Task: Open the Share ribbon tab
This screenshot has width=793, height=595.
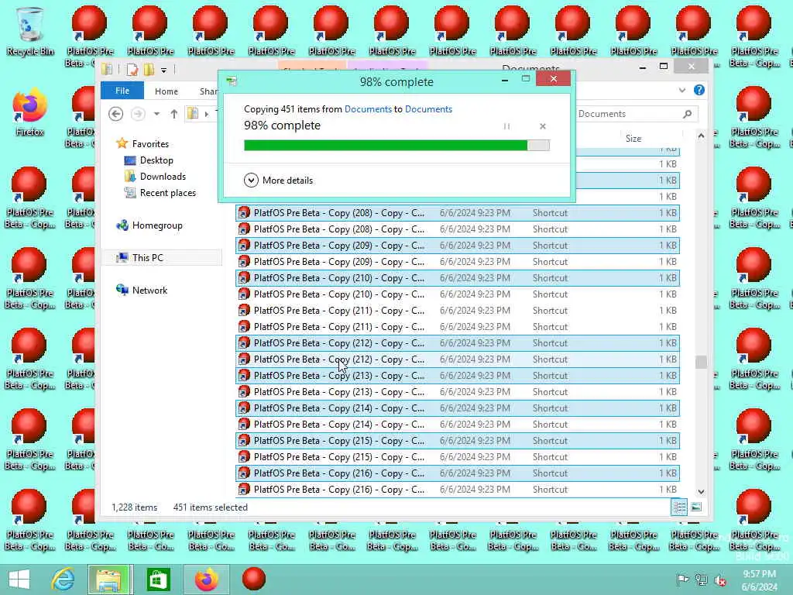Action: point(208,91)
